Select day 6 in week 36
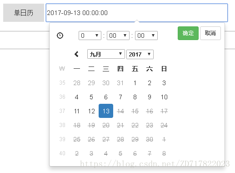Image resolution: width=235 pixels, height=173 pixels. 106,97
